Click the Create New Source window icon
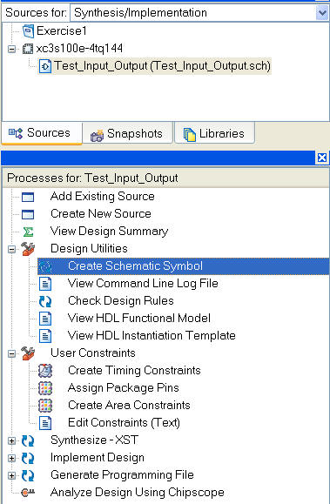Screen dimensions: 330x504 (28, 214)
